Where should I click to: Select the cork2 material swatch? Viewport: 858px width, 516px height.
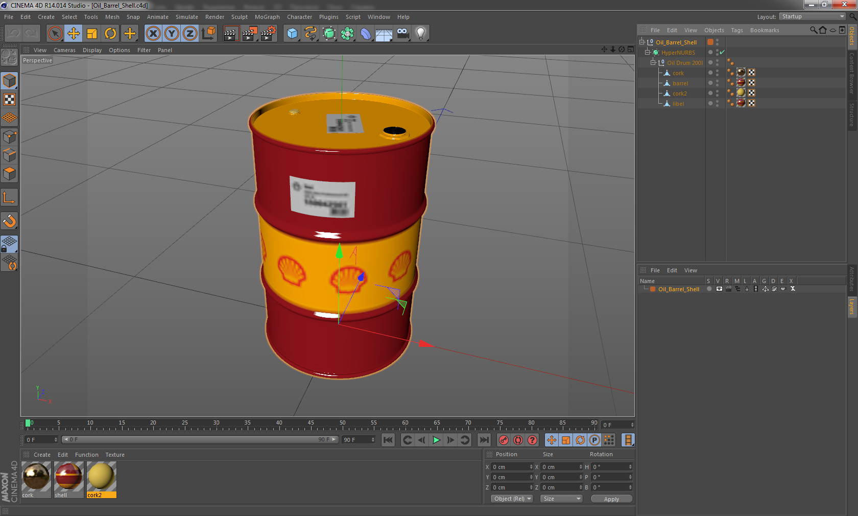pos(101,479)
